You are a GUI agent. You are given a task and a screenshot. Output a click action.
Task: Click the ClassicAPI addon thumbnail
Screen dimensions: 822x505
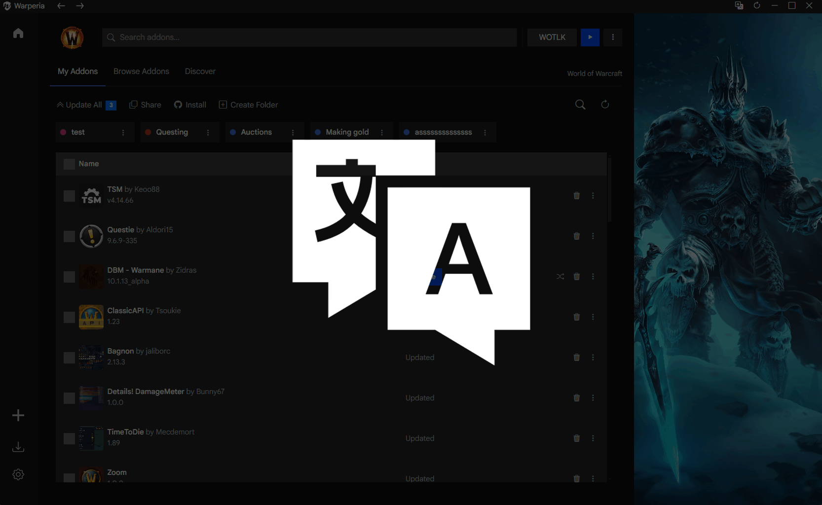point(91,317)
